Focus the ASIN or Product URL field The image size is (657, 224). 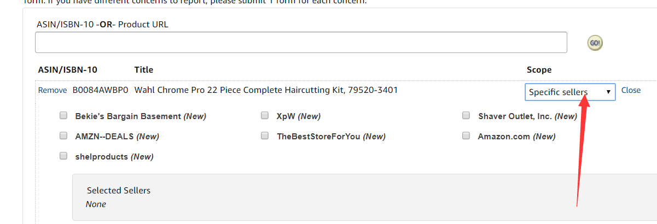tap(300, 43)
